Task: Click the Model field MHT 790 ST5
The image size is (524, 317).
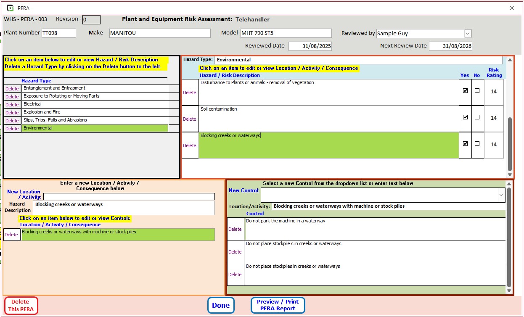Action: click(x=286, y=33)
